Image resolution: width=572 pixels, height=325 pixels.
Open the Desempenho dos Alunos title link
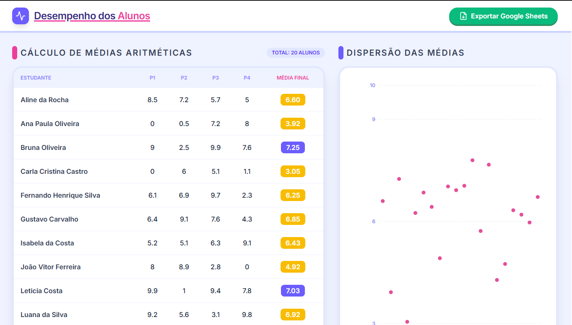coord(92,16)
